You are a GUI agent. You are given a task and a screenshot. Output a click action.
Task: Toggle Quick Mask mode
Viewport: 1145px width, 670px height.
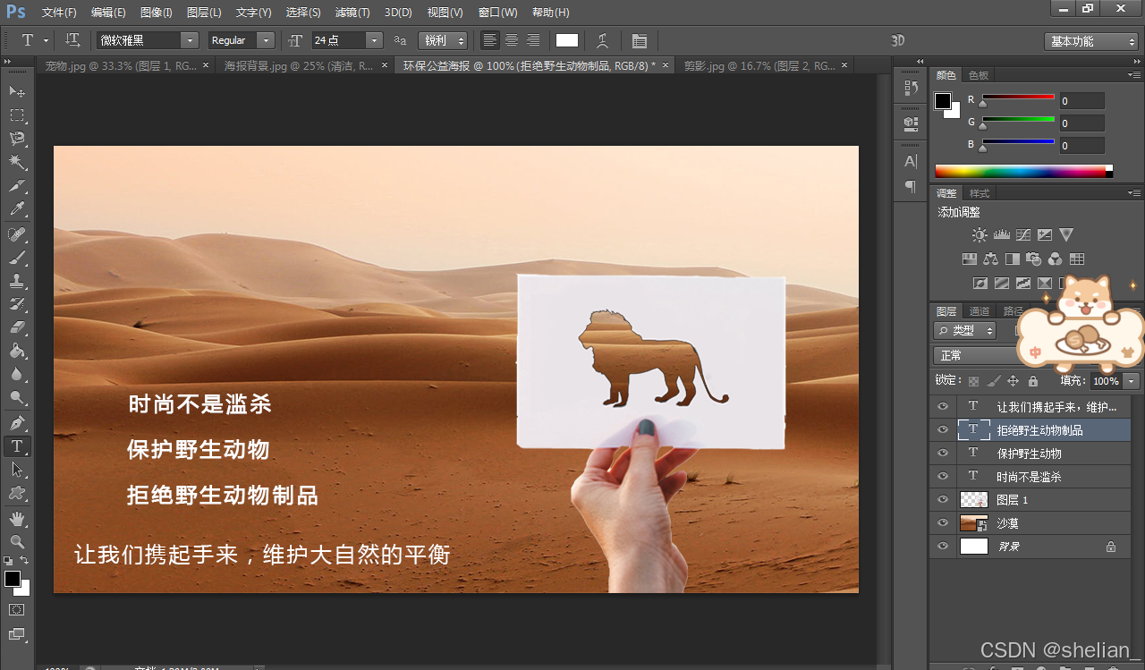17,609
